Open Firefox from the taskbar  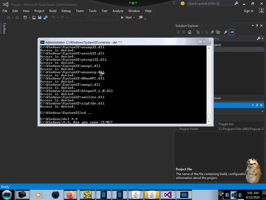pyautogui.click(x=70, y=195)
